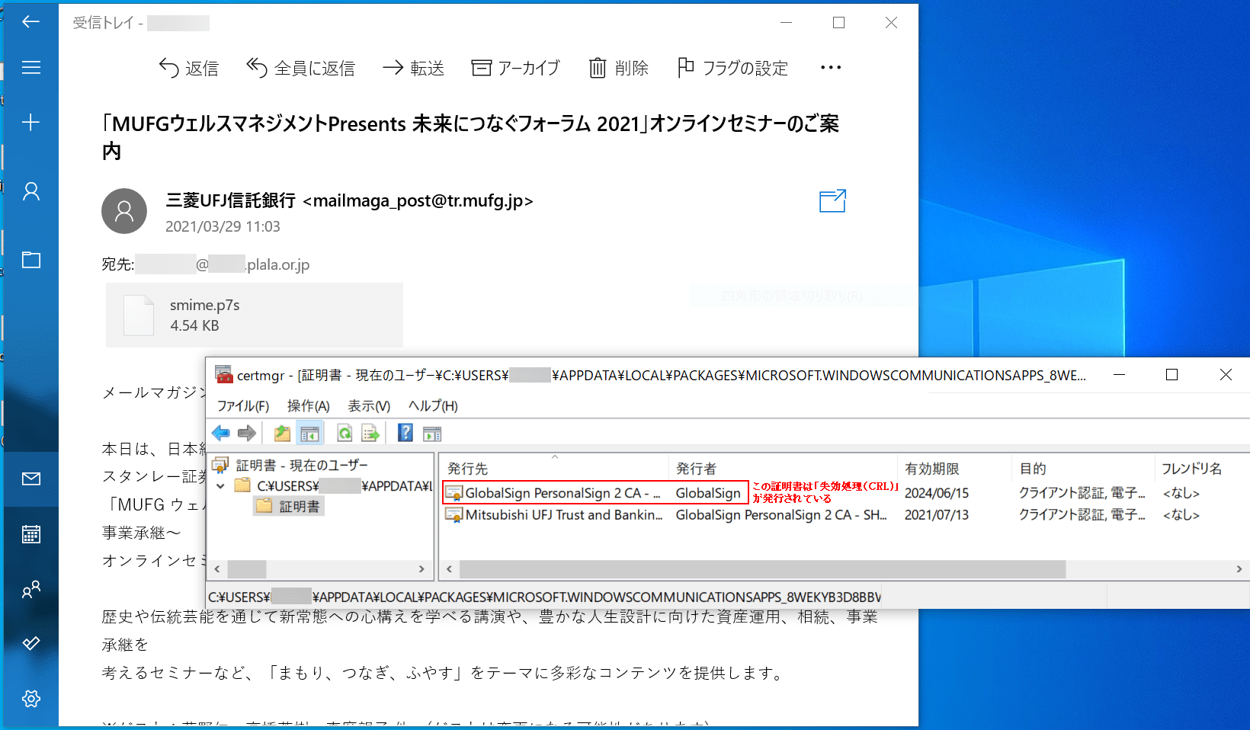Screen dimensions: 1250x730
Task: Switch to Mail envelope icon in sidebar
Action: point(30,479)
